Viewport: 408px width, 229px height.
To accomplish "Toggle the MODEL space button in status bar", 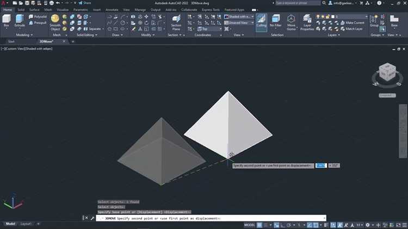I will tap(249, 225).
